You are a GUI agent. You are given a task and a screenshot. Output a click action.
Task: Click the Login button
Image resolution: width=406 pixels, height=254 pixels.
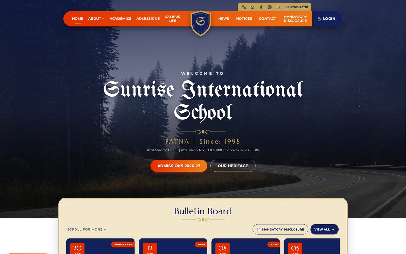pos(327,19)
